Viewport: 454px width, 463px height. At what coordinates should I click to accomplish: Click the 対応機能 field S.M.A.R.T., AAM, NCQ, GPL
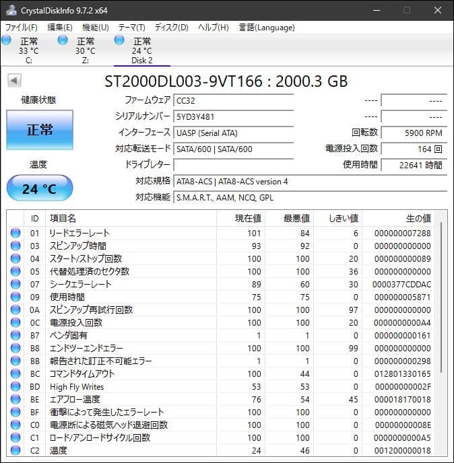coord(311,198)
